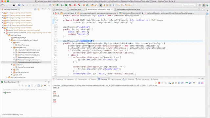Click the green Run button in main toolbar
Screen dimensions: 210x118
[66, 5]
